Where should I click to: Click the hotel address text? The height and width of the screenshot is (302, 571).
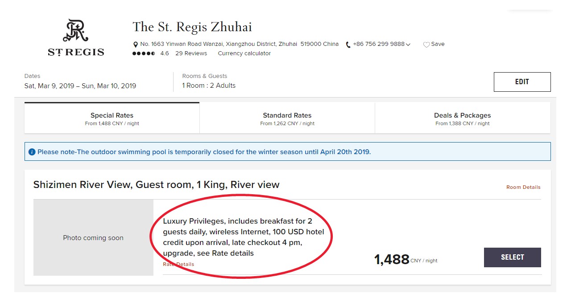(x=239, y=44)
